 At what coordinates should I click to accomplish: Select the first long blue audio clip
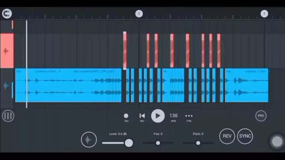(68, 85)
